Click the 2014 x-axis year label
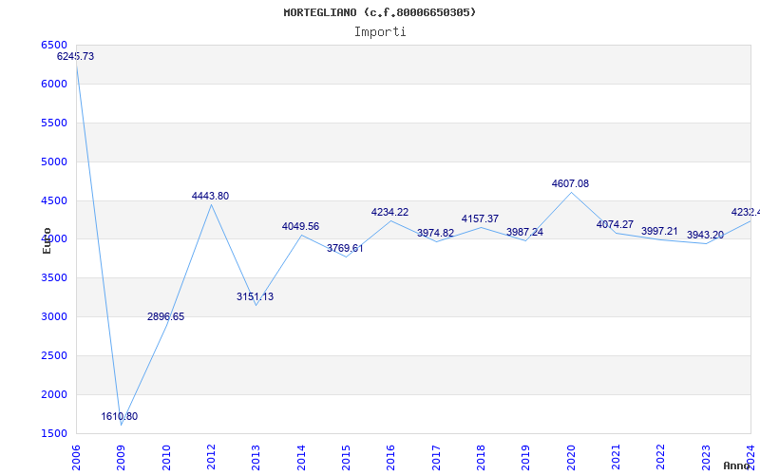This screenshot has width=760, height=475. coord(300,458)
